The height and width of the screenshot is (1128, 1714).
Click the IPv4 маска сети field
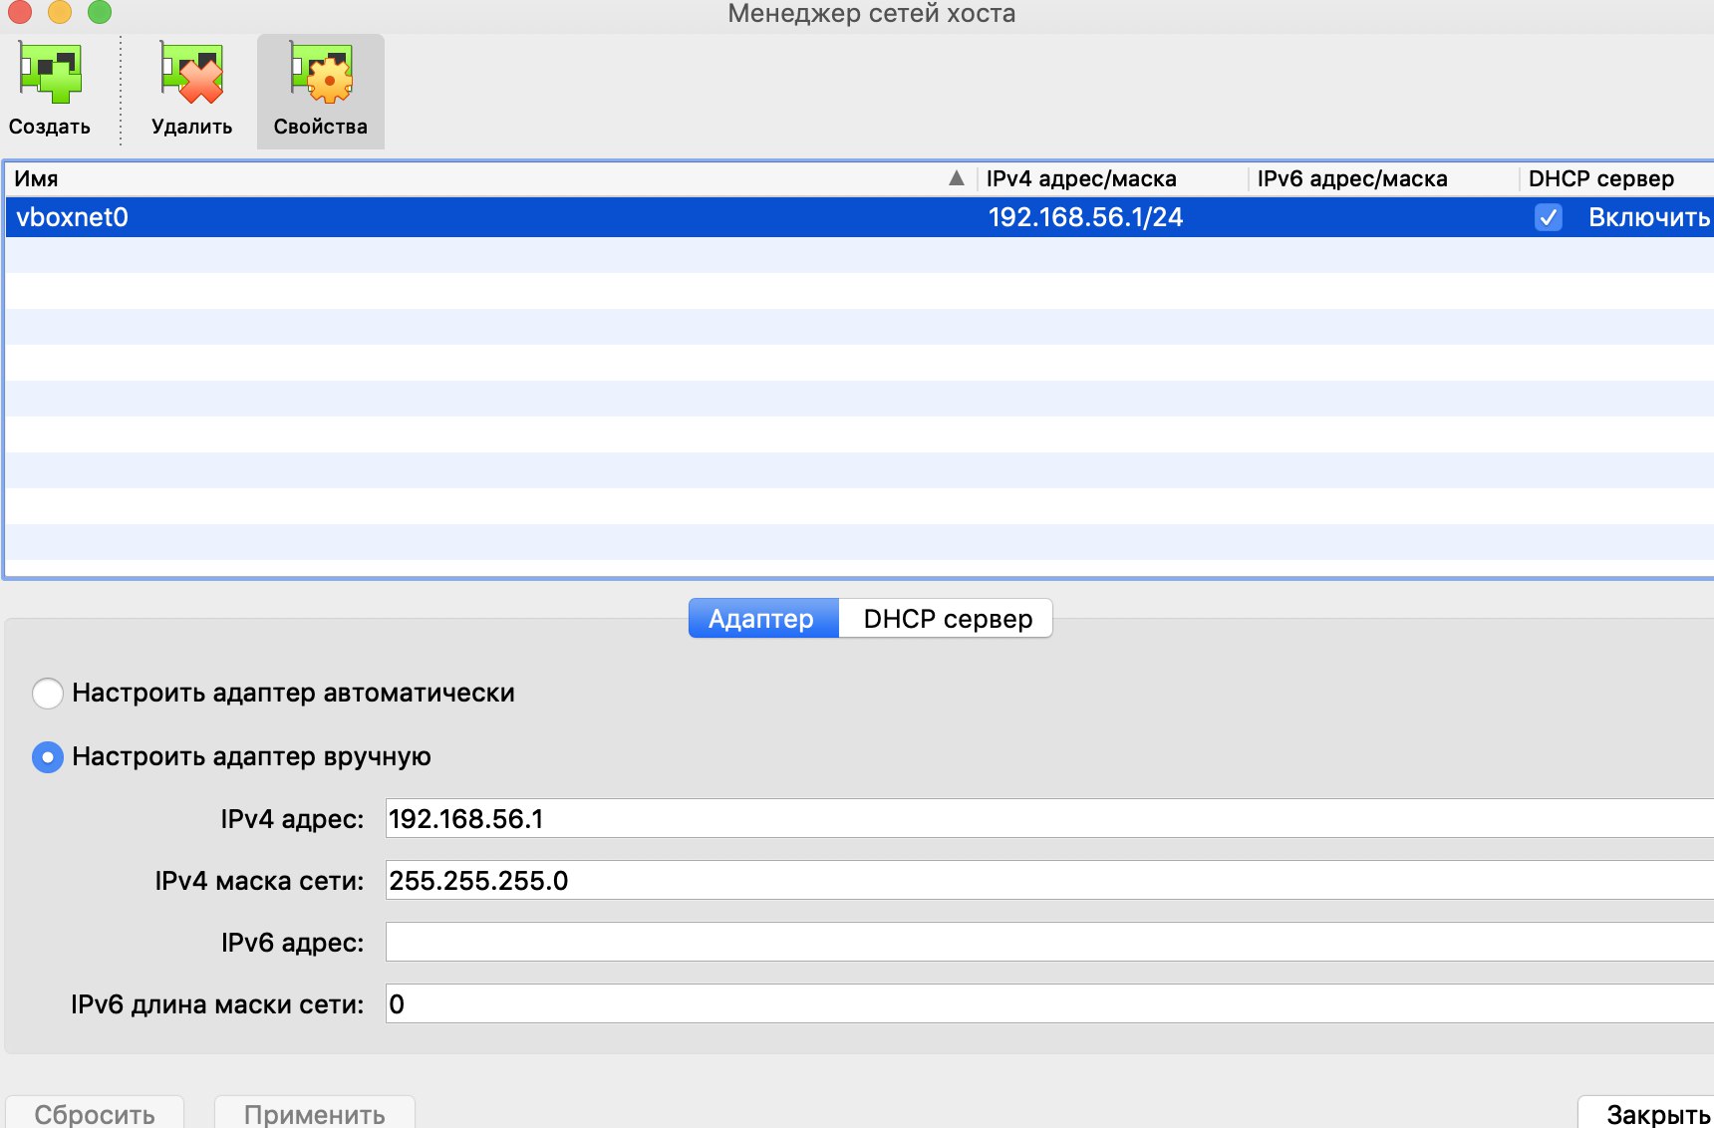click(x=1049, y=880)
